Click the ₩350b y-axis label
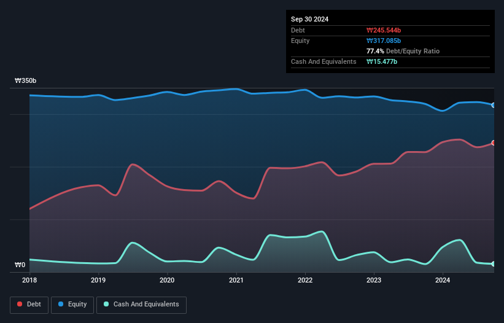This screenshot has height=323, width=504. pyautogui.click(x=25, y=80)
